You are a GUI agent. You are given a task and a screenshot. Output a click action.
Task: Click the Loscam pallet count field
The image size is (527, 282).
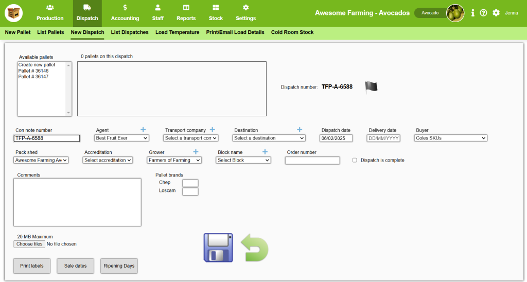click(190, 191)
